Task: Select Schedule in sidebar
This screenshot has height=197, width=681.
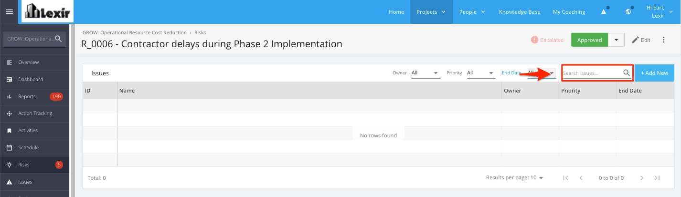Action: click(x=35, y=148)
